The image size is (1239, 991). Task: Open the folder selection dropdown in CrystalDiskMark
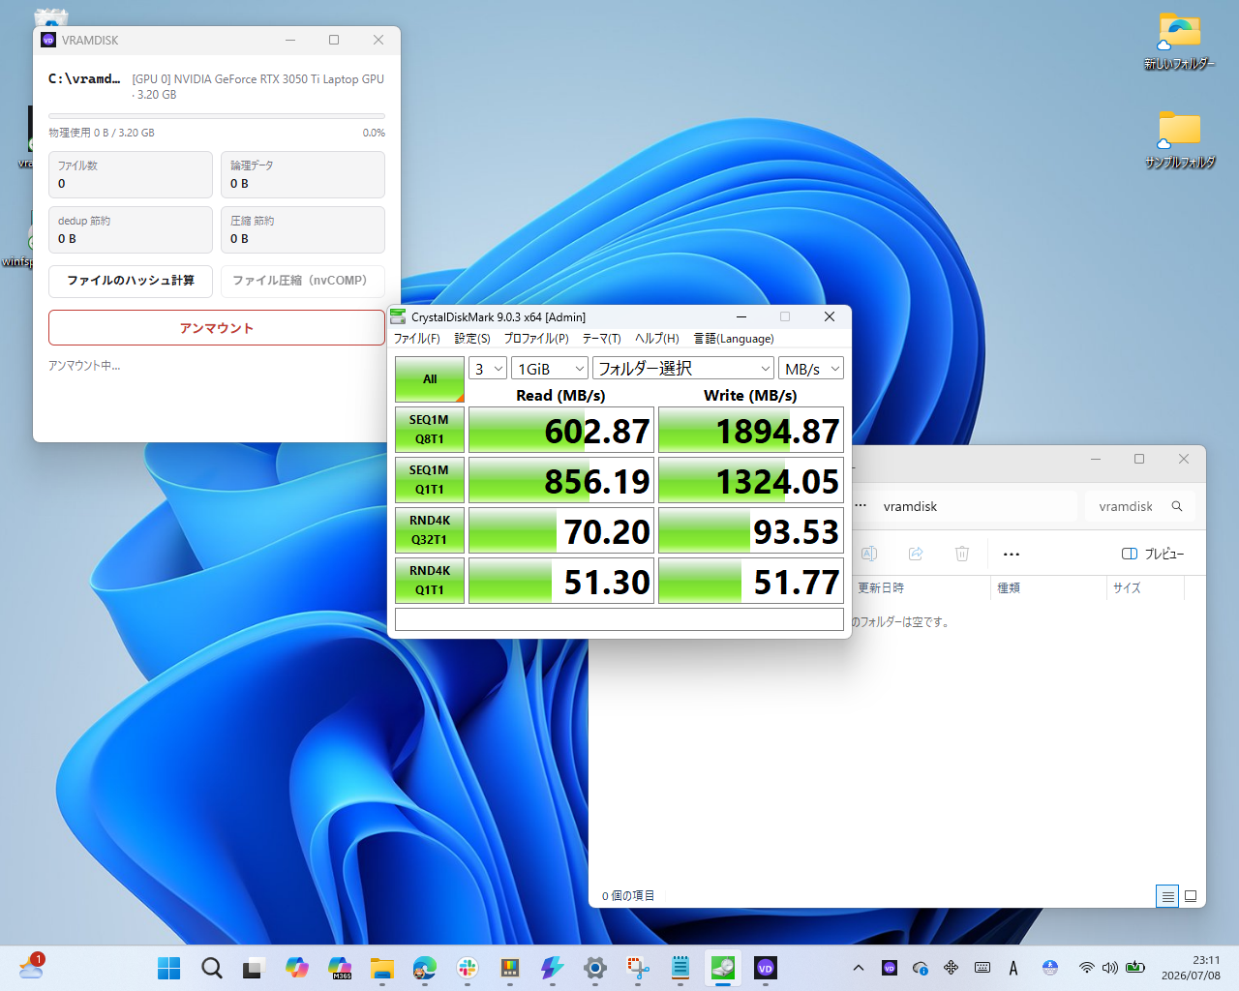[x=683, y=369]
